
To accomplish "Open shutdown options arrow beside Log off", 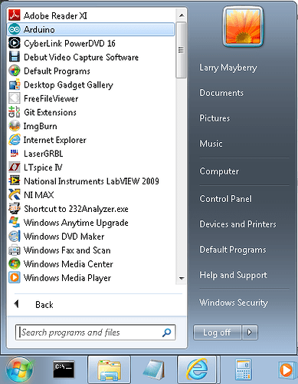I will [250, 333].
